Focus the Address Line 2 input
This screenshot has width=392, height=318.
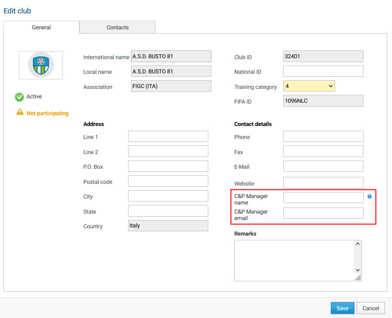pos(168,151)
